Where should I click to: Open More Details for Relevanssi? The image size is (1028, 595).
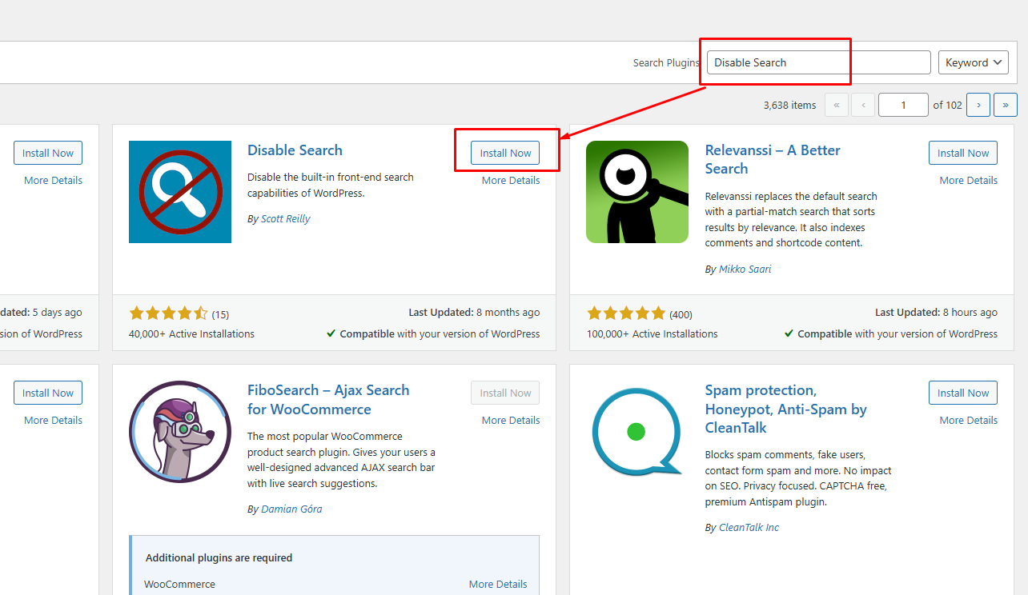968,181
